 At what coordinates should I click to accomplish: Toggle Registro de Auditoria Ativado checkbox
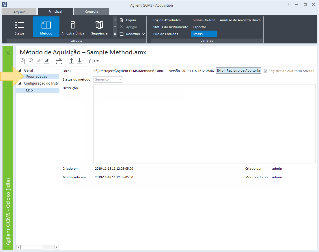coord(266,71)
